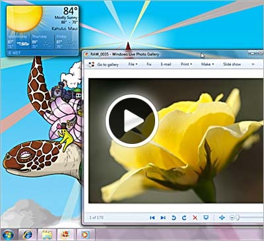Image resolution: width=264 pixels, height=241 pixels.
Task: Play the video overlay button on photo
Action: (132, 121)
